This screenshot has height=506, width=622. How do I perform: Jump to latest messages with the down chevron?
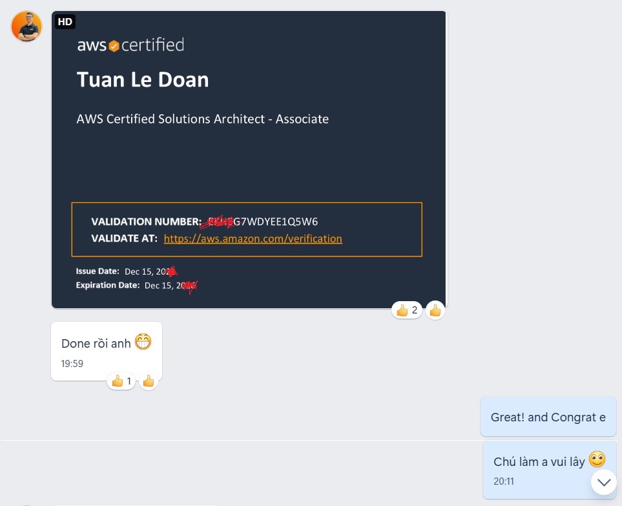(x=604, y=482)
